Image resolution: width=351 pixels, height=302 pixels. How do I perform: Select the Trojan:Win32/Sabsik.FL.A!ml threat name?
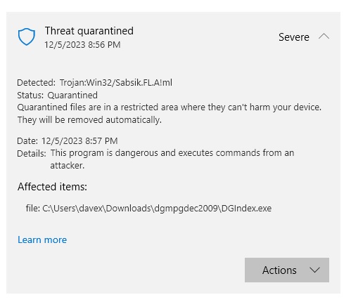[116, 83]
